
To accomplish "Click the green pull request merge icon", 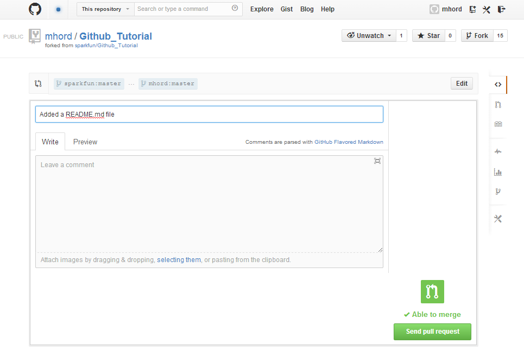I will pos(432,291).
